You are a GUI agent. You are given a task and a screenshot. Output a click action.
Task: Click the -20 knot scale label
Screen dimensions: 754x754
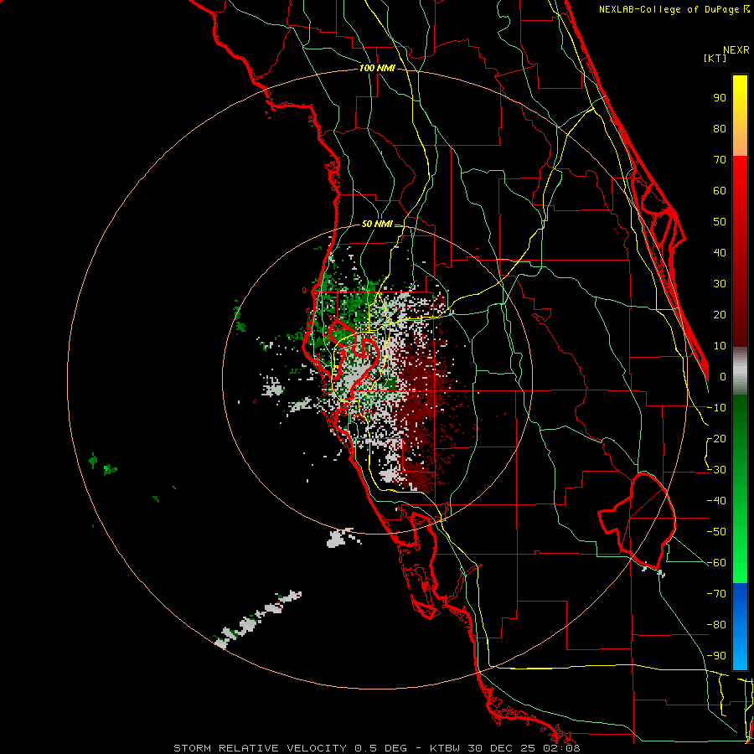[716, 439]
